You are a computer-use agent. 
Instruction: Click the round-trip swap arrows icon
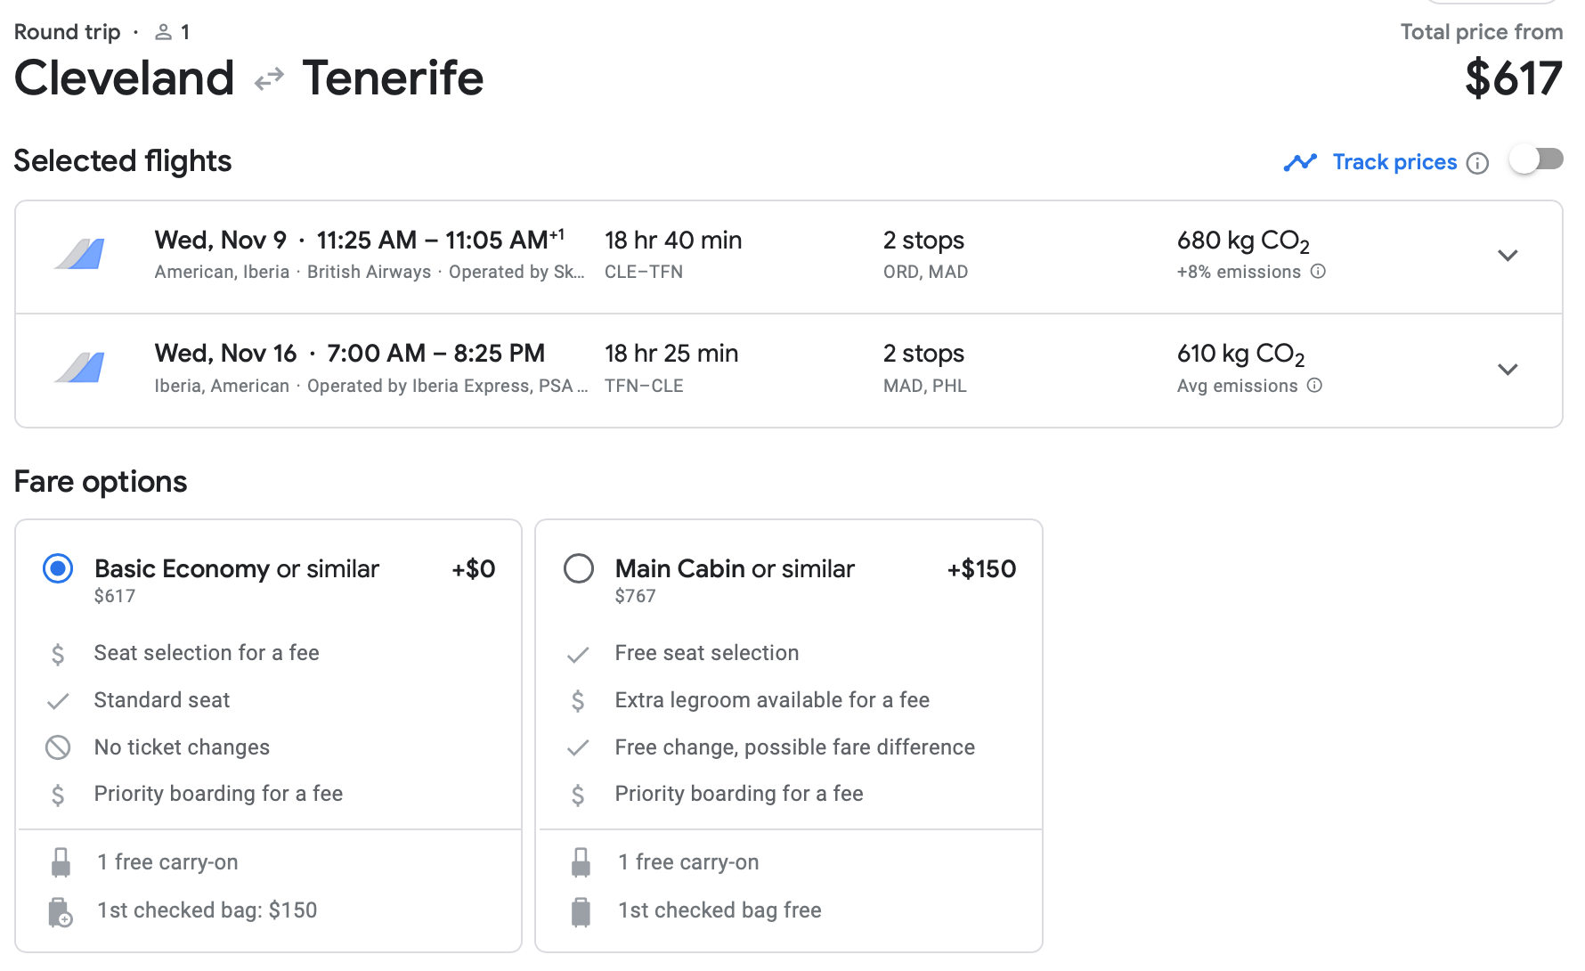point(268,80)
